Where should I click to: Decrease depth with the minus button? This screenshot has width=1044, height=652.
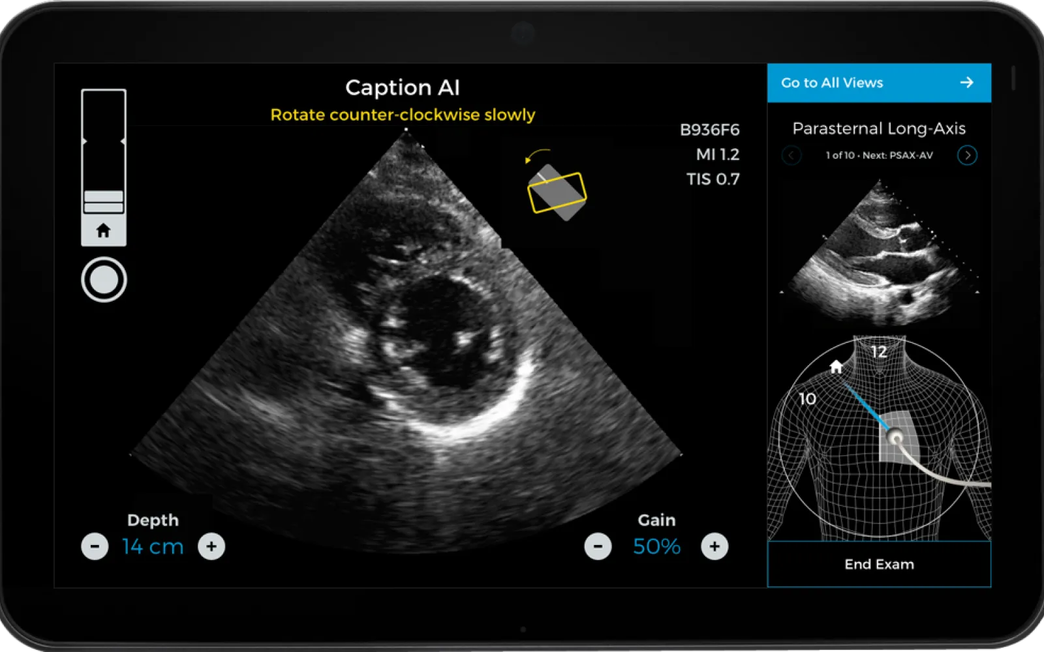click(95, 546)
